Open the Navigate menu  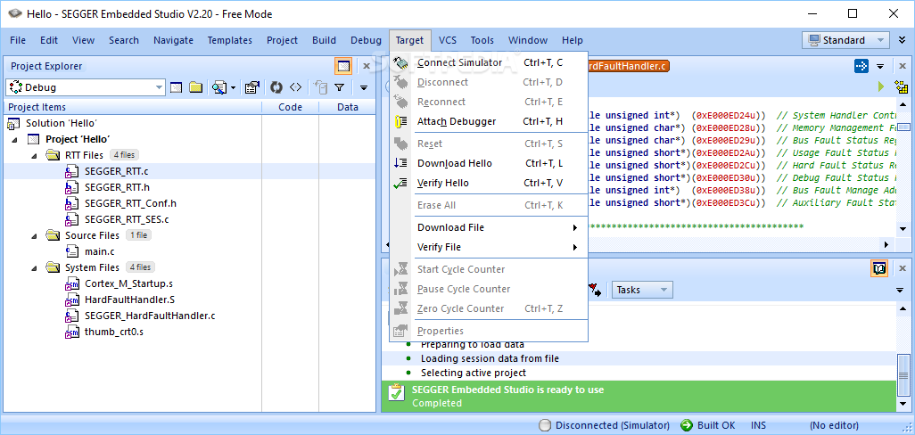tap(173, 40)
